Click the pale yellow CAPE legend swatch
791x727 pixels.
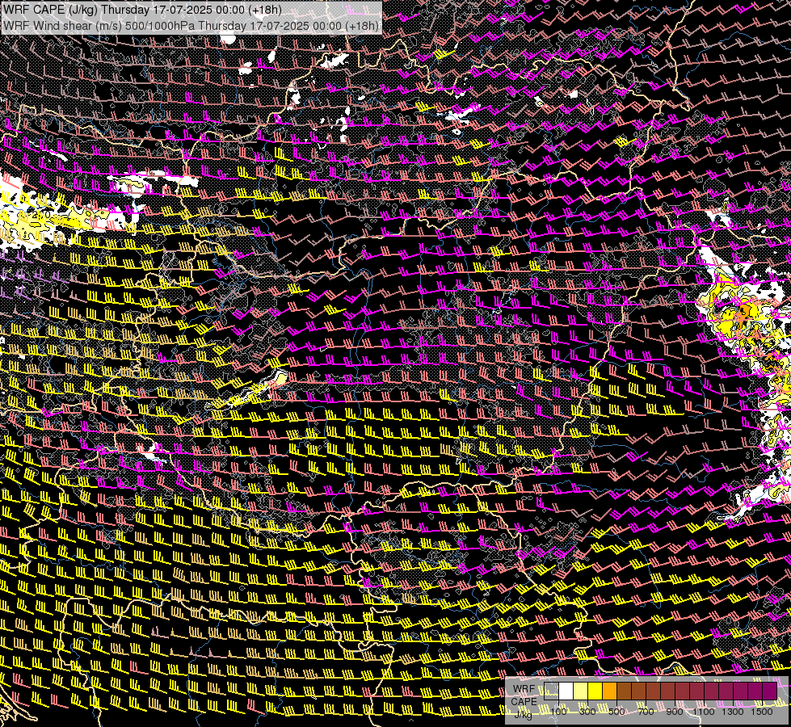coord(581,691)
